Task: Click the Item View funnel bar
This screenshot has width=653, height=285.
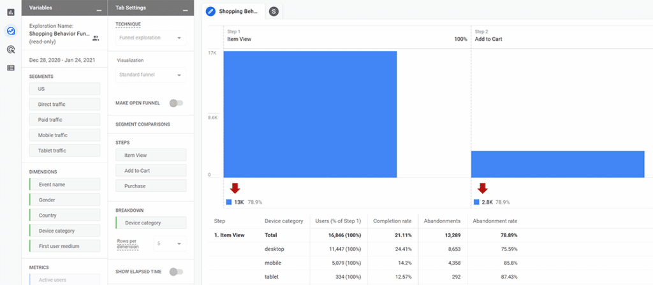Action: (x=310, y=114)
